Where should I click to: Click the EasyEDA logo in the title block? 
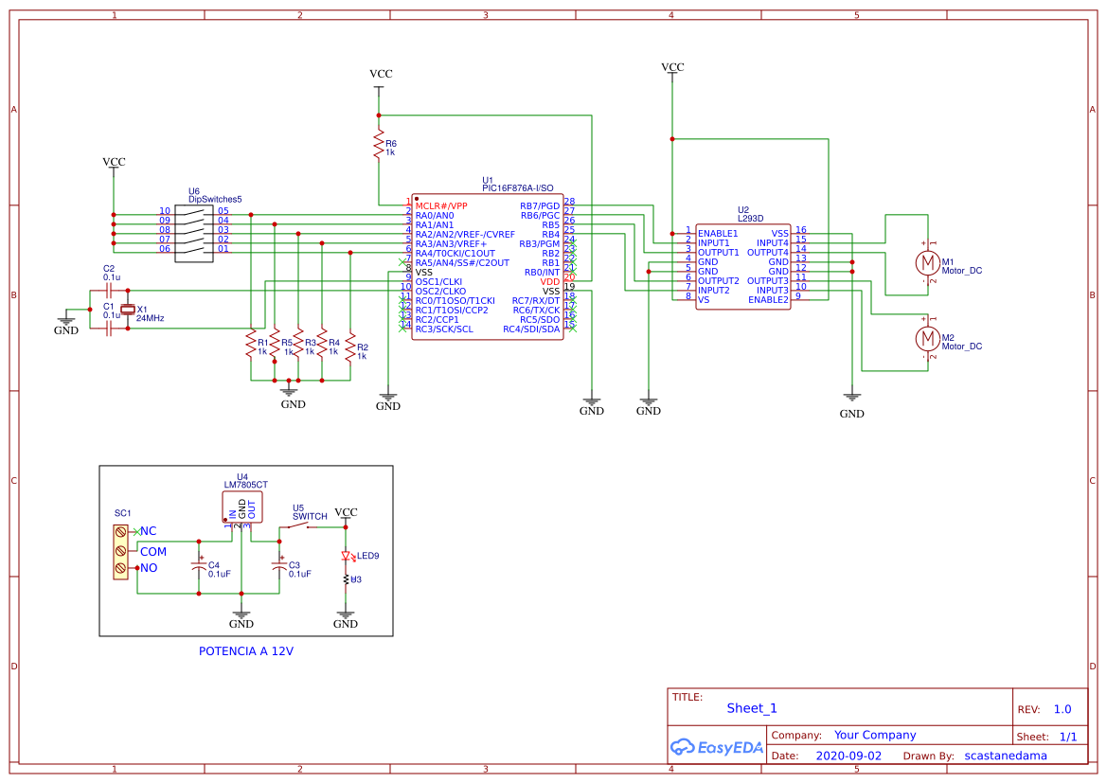(717, 747)
